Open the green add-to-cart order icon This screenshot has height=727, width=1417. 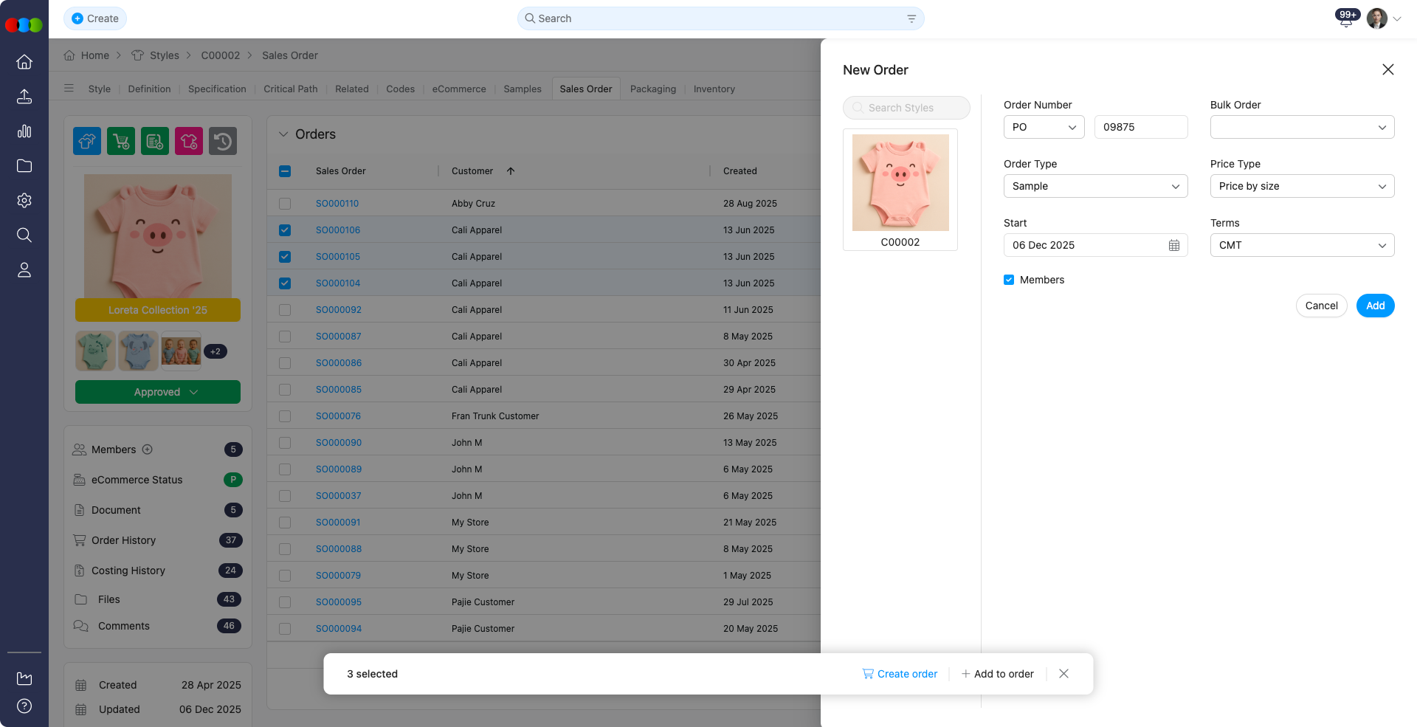coord(121,141)
